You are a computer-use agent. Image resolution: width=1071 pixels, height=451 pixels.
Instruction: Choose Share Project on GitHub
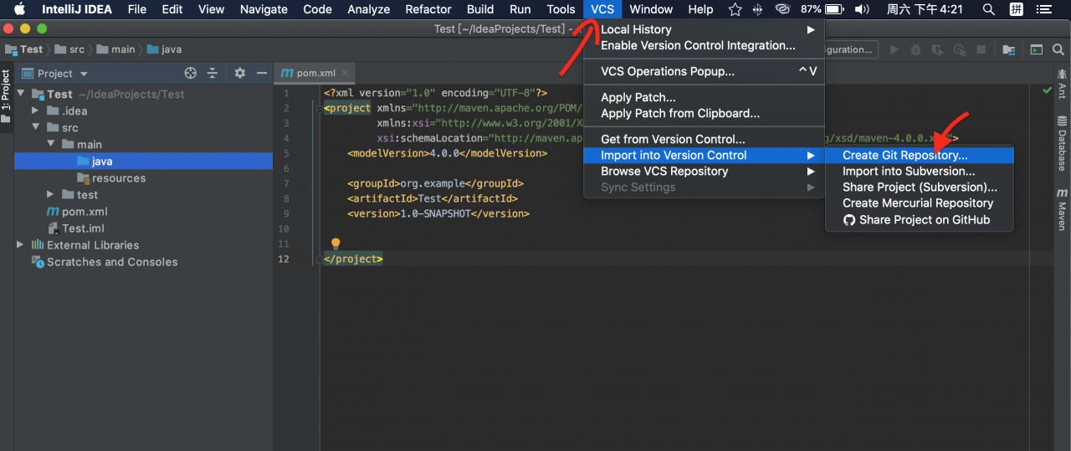(x=920, y=219)
